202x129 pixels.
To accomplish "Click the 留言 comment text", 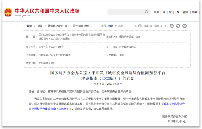I will pyautogui.click(x=157, y=26).
